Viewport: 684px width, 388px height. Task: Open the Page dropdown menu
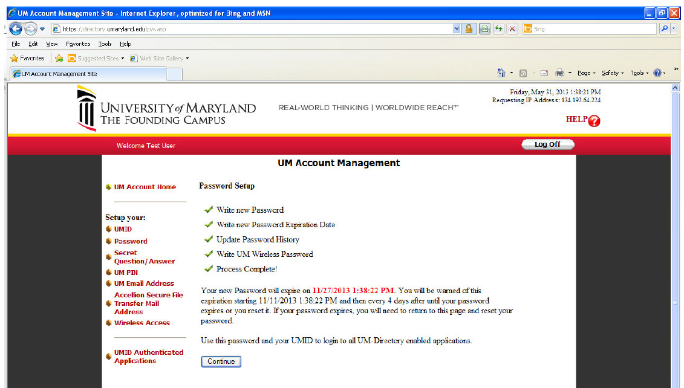585,73
